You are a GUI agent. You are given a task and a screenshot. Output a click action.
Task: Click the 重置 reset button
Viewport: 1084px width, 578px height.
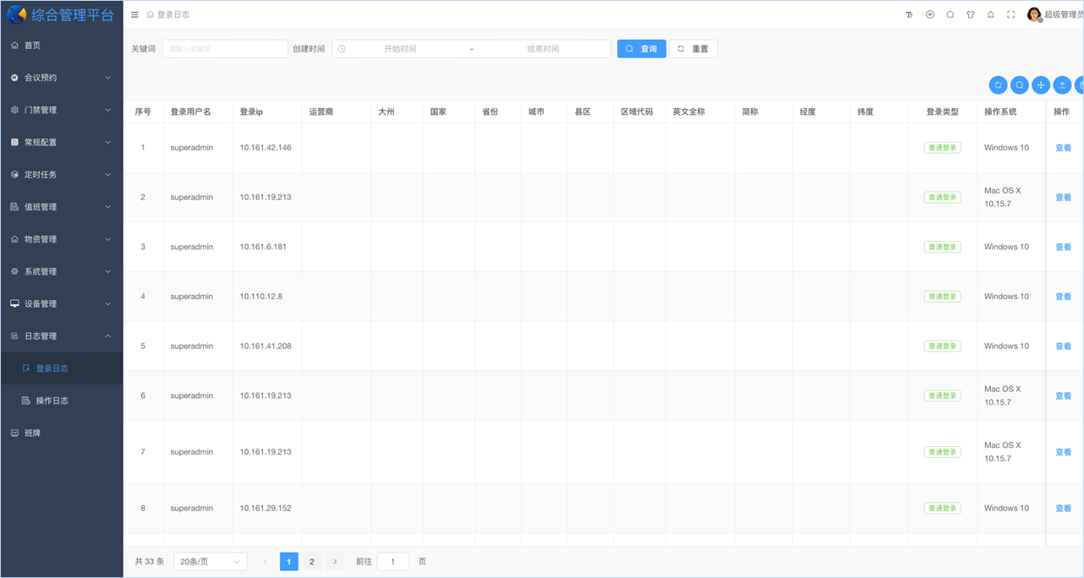click(693, 48)
